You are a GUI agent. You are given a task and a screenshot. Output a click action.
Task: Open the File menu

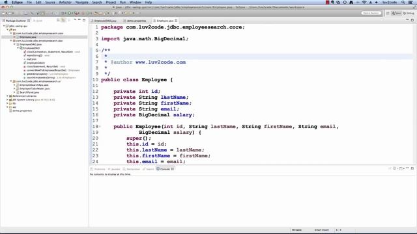coord(29,3)
